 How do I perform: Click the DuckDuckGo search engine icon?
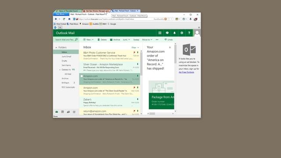click(x=166, y=19)
